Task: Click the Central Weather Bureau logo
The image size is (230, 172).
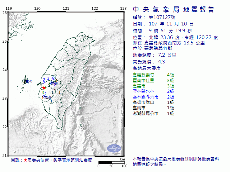Action: [x=115, y=148]
